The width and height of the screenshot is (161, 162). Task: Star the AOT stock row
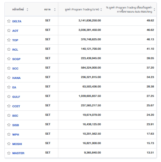[x=9, y=31]
